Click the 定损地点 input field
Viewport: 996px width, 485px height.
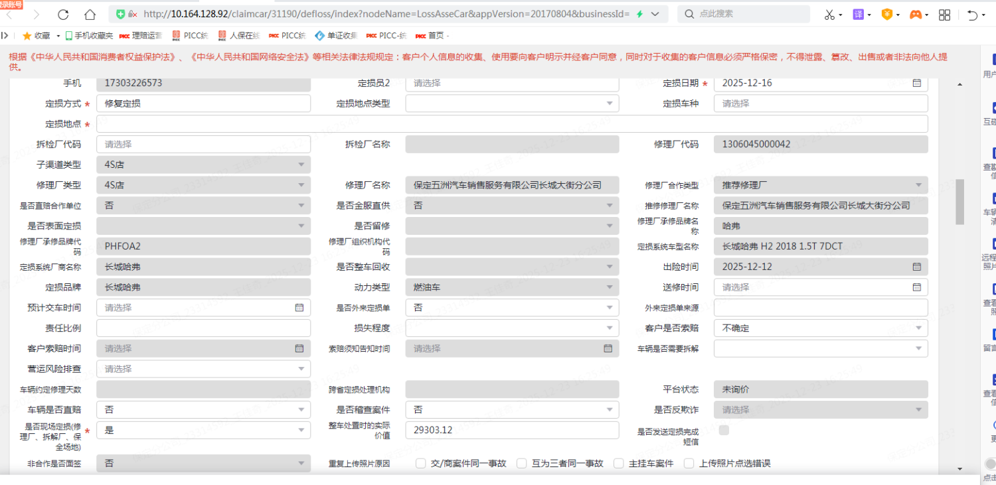coord(511,124)
